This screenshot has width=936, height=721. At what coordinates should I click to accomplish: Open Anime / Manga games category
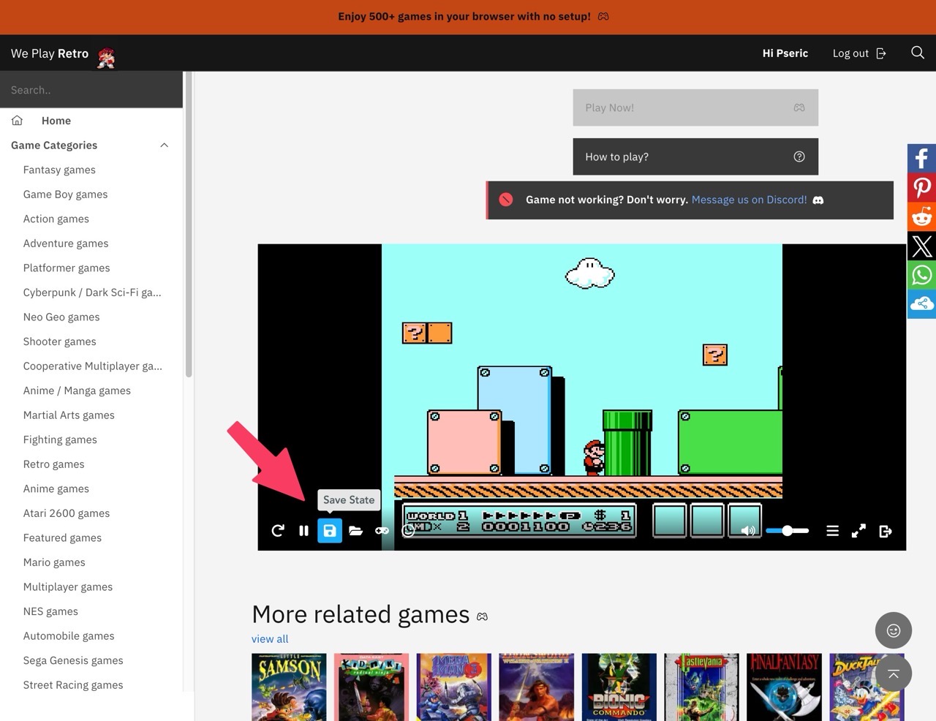[77, 390]
